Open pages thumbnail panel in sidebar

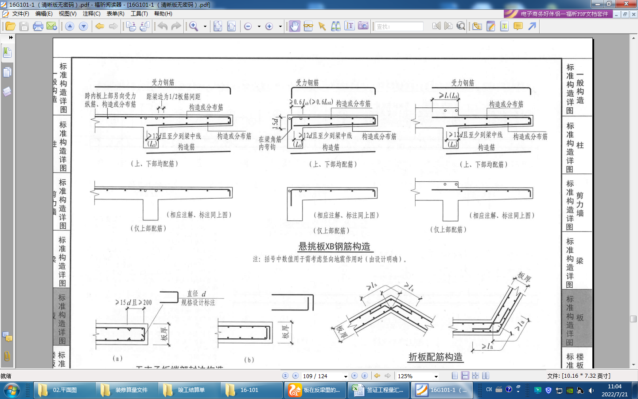click(x=7, y=72)
